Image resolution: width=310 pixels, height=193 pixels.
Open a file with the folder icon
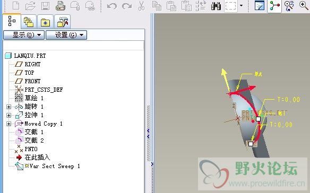click(x=30, y=6)
